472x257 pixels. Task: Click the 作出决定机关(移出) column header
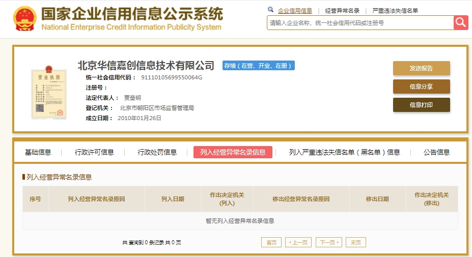(432, 199)
